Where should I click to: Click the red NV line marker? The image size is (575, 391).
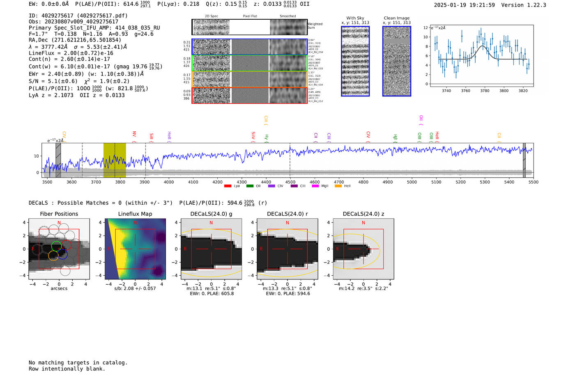click(x=134, y=136)
